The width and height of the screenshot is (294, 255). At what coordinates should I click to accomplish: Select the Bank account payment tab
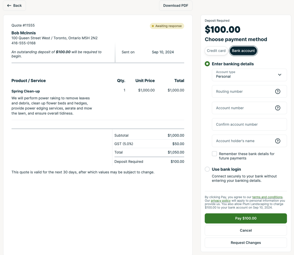tap(243, 51)
